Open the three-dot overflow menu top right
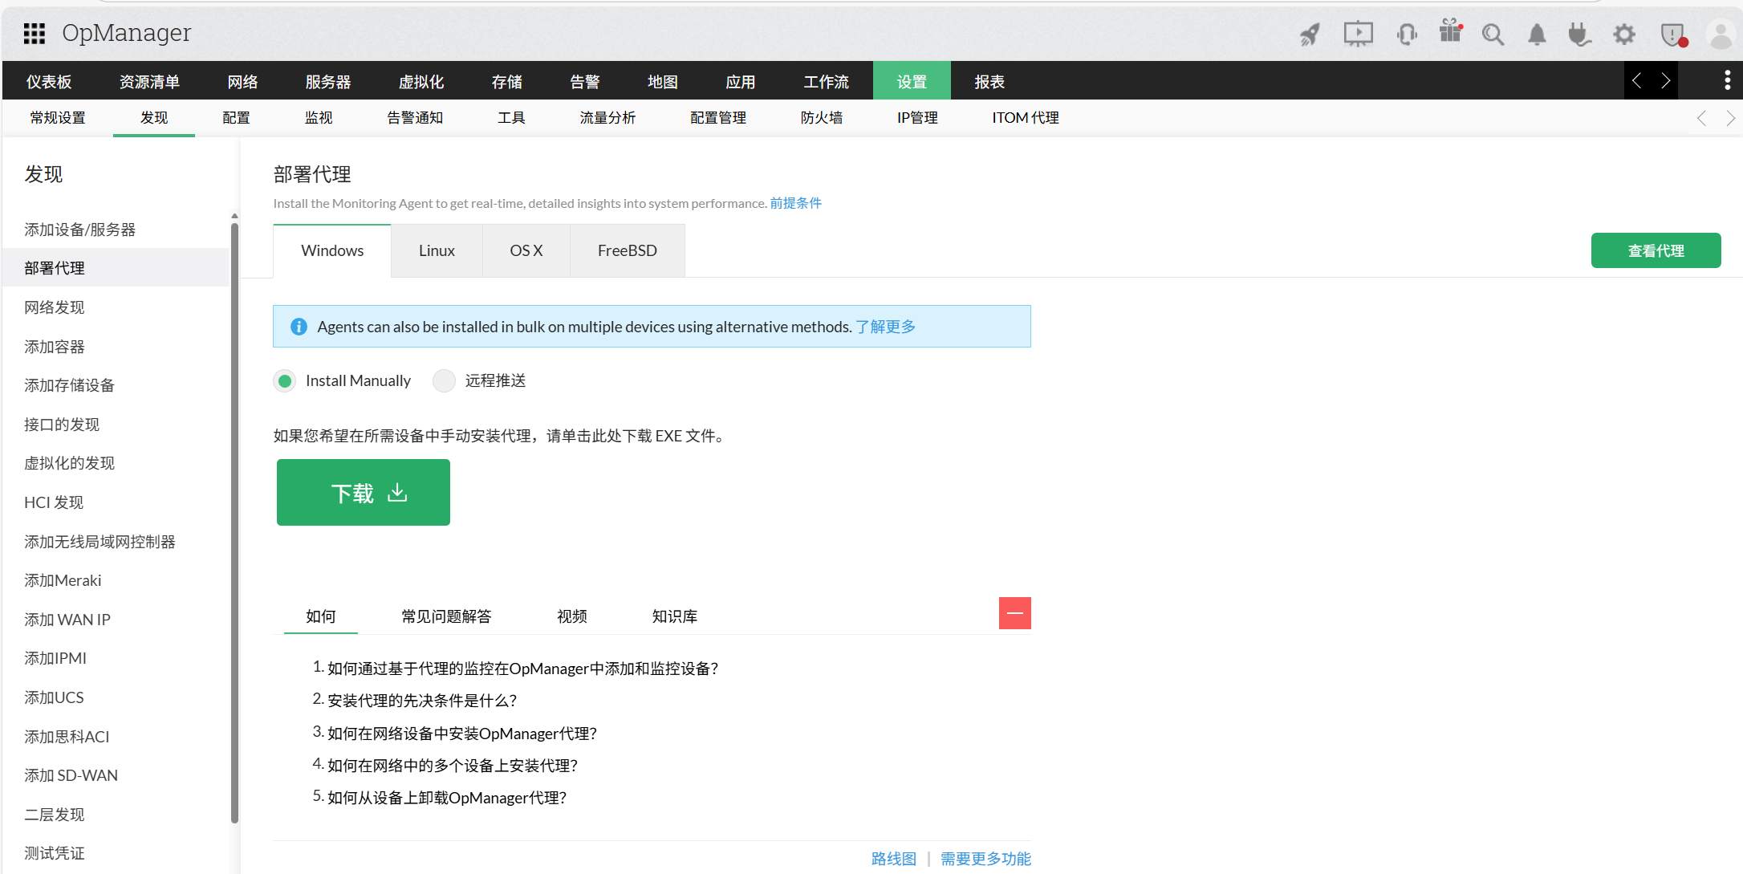This screenshot has width=1743, height=874. [x=1727, y=80]
